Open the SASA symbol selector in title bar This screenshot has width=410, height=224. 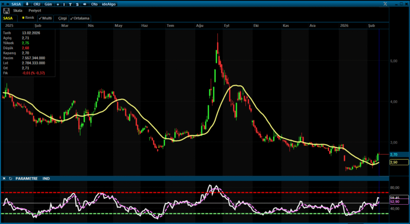click(x=16, y=4)
